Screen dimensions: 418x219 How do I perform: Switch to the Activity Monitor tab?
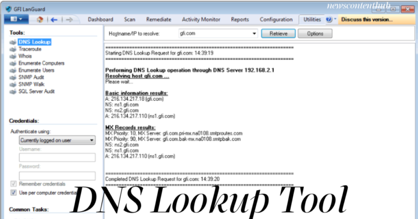pyautogui.click(x=201, y=19)
